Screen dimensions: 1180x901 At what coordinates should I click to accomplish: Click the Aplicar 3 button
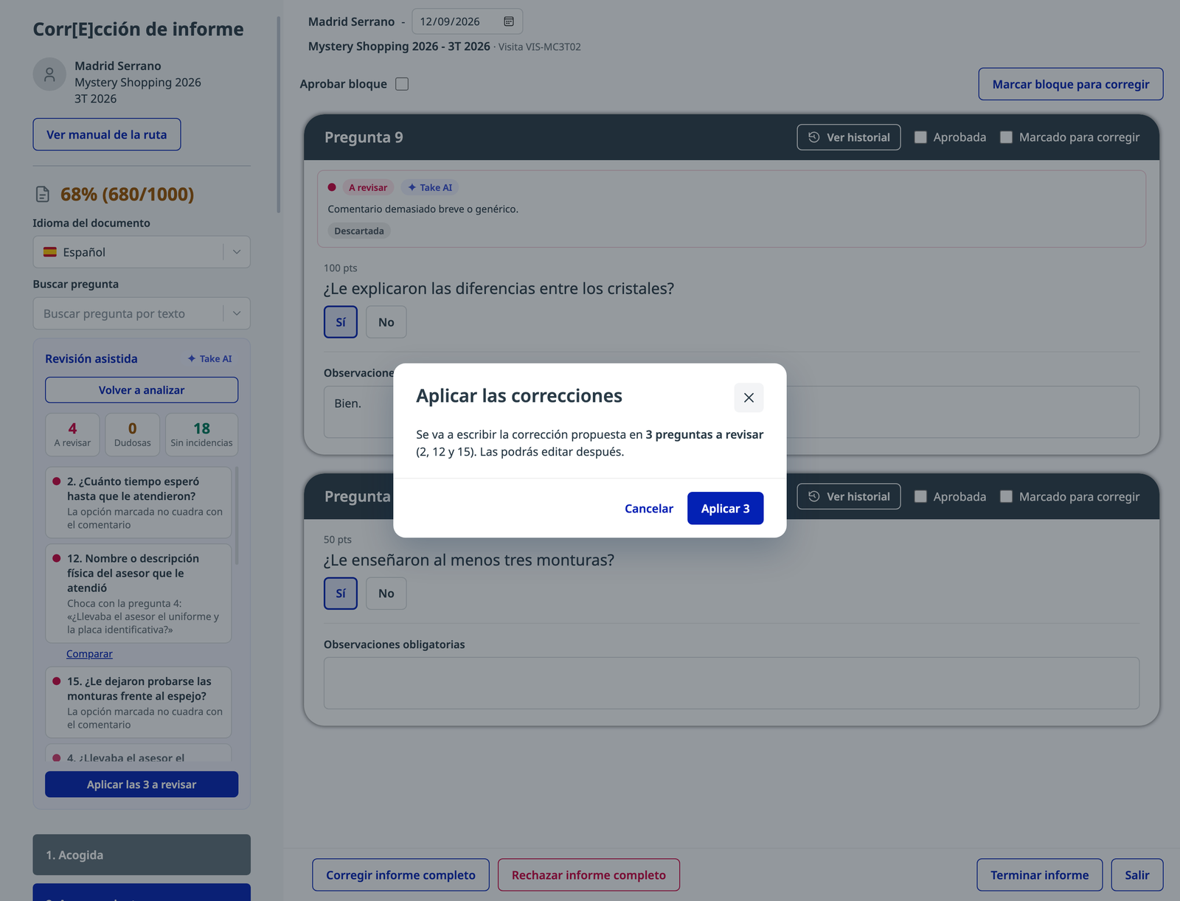[725, 508]
